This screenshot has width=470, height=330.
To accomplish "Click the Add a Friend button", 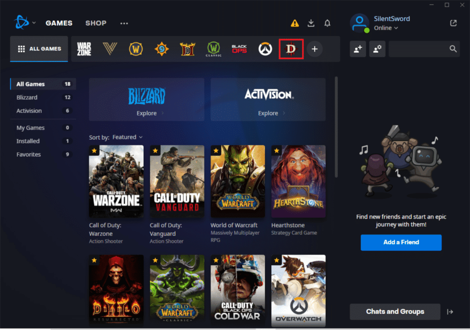I will point(401,242).
